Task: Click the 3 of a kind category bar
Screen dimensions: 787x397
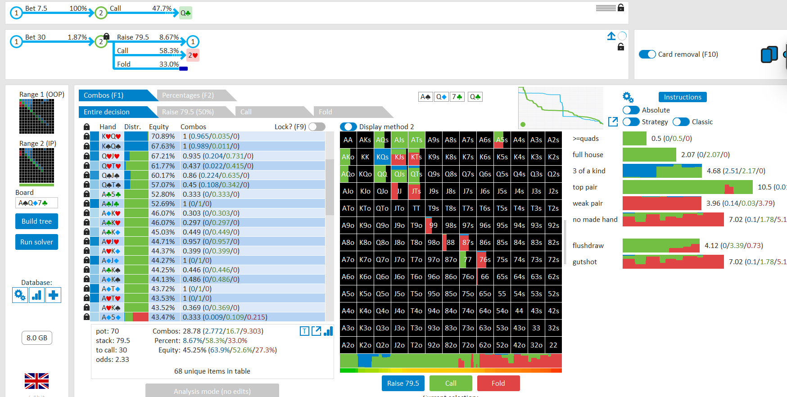Action: click(662, 171)
